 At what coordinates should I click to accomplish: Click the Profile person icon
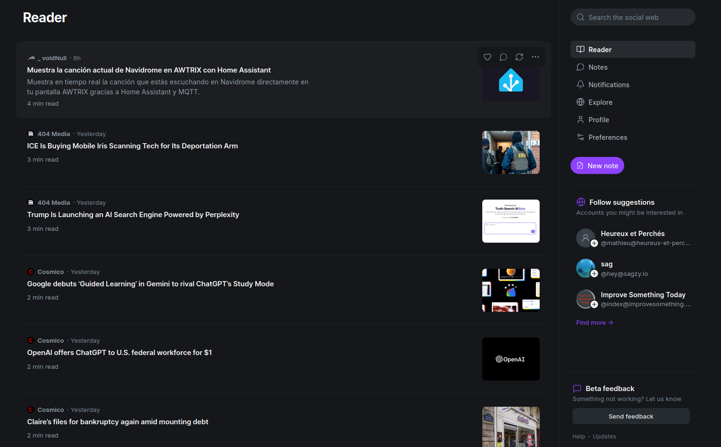581,119
